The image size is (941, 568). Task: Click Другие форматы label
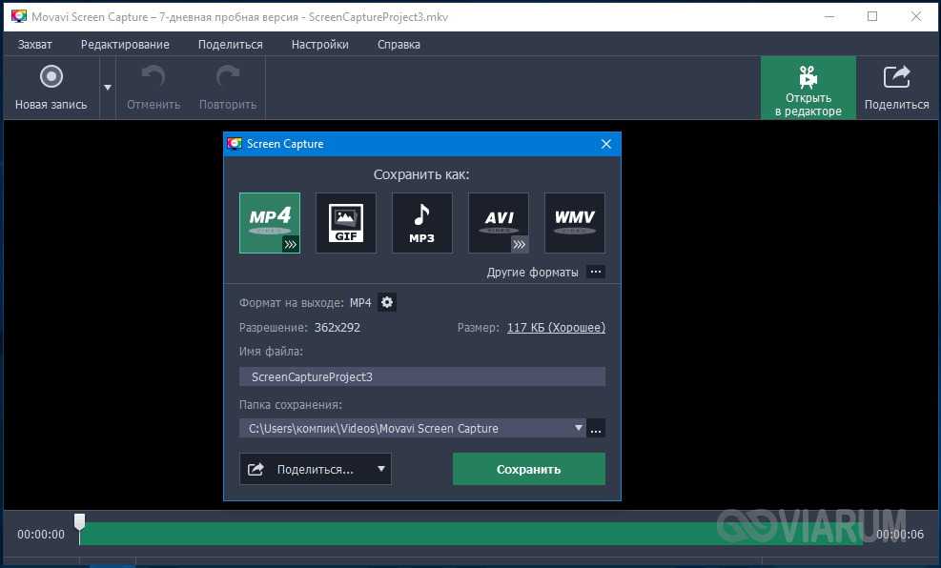(x=532, y=273)
